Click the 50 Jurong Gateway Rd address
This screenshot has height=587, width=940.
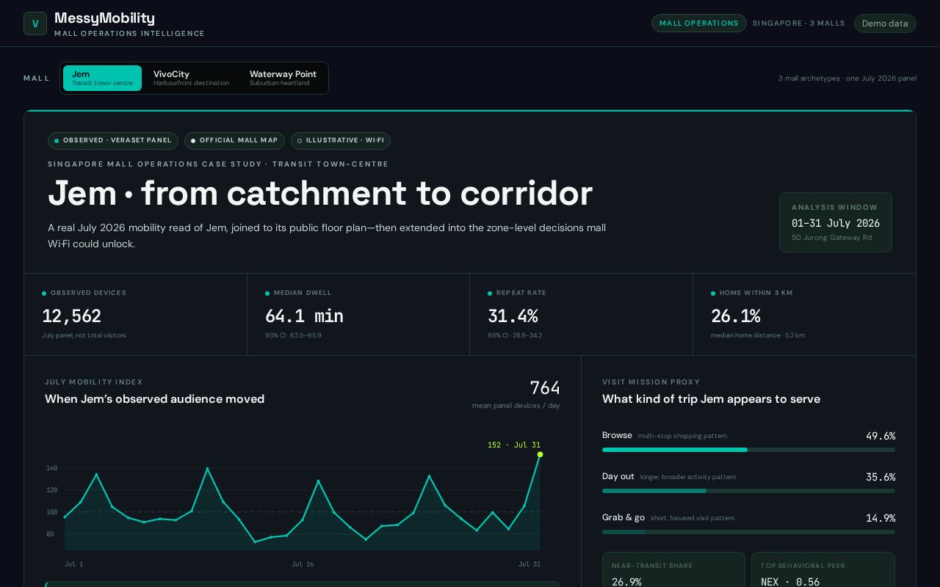[x=831, y=238]
